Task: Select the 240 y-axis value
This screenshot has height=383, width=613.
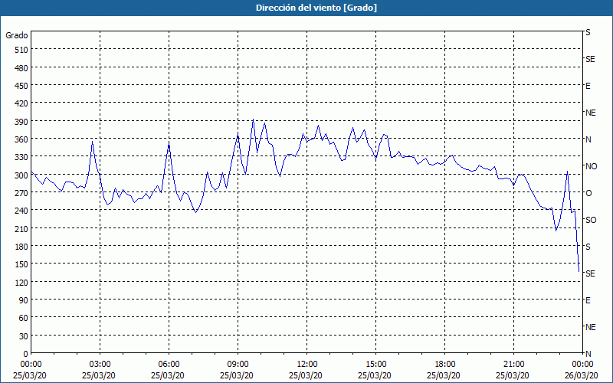Action: [21, 211]
